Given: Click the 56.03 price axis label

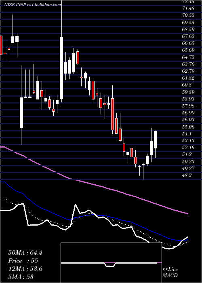Looking at the screenshot, I should [189, 120].
